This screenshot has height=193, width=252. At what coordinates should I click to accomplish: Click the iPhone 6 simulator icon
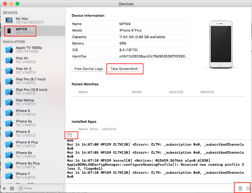click(9, 134)
